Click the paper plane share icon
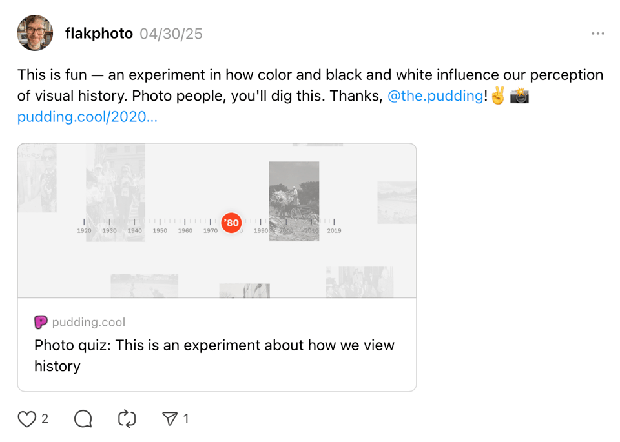This screenshot has width=620, height=442. (x=170, y=419)
